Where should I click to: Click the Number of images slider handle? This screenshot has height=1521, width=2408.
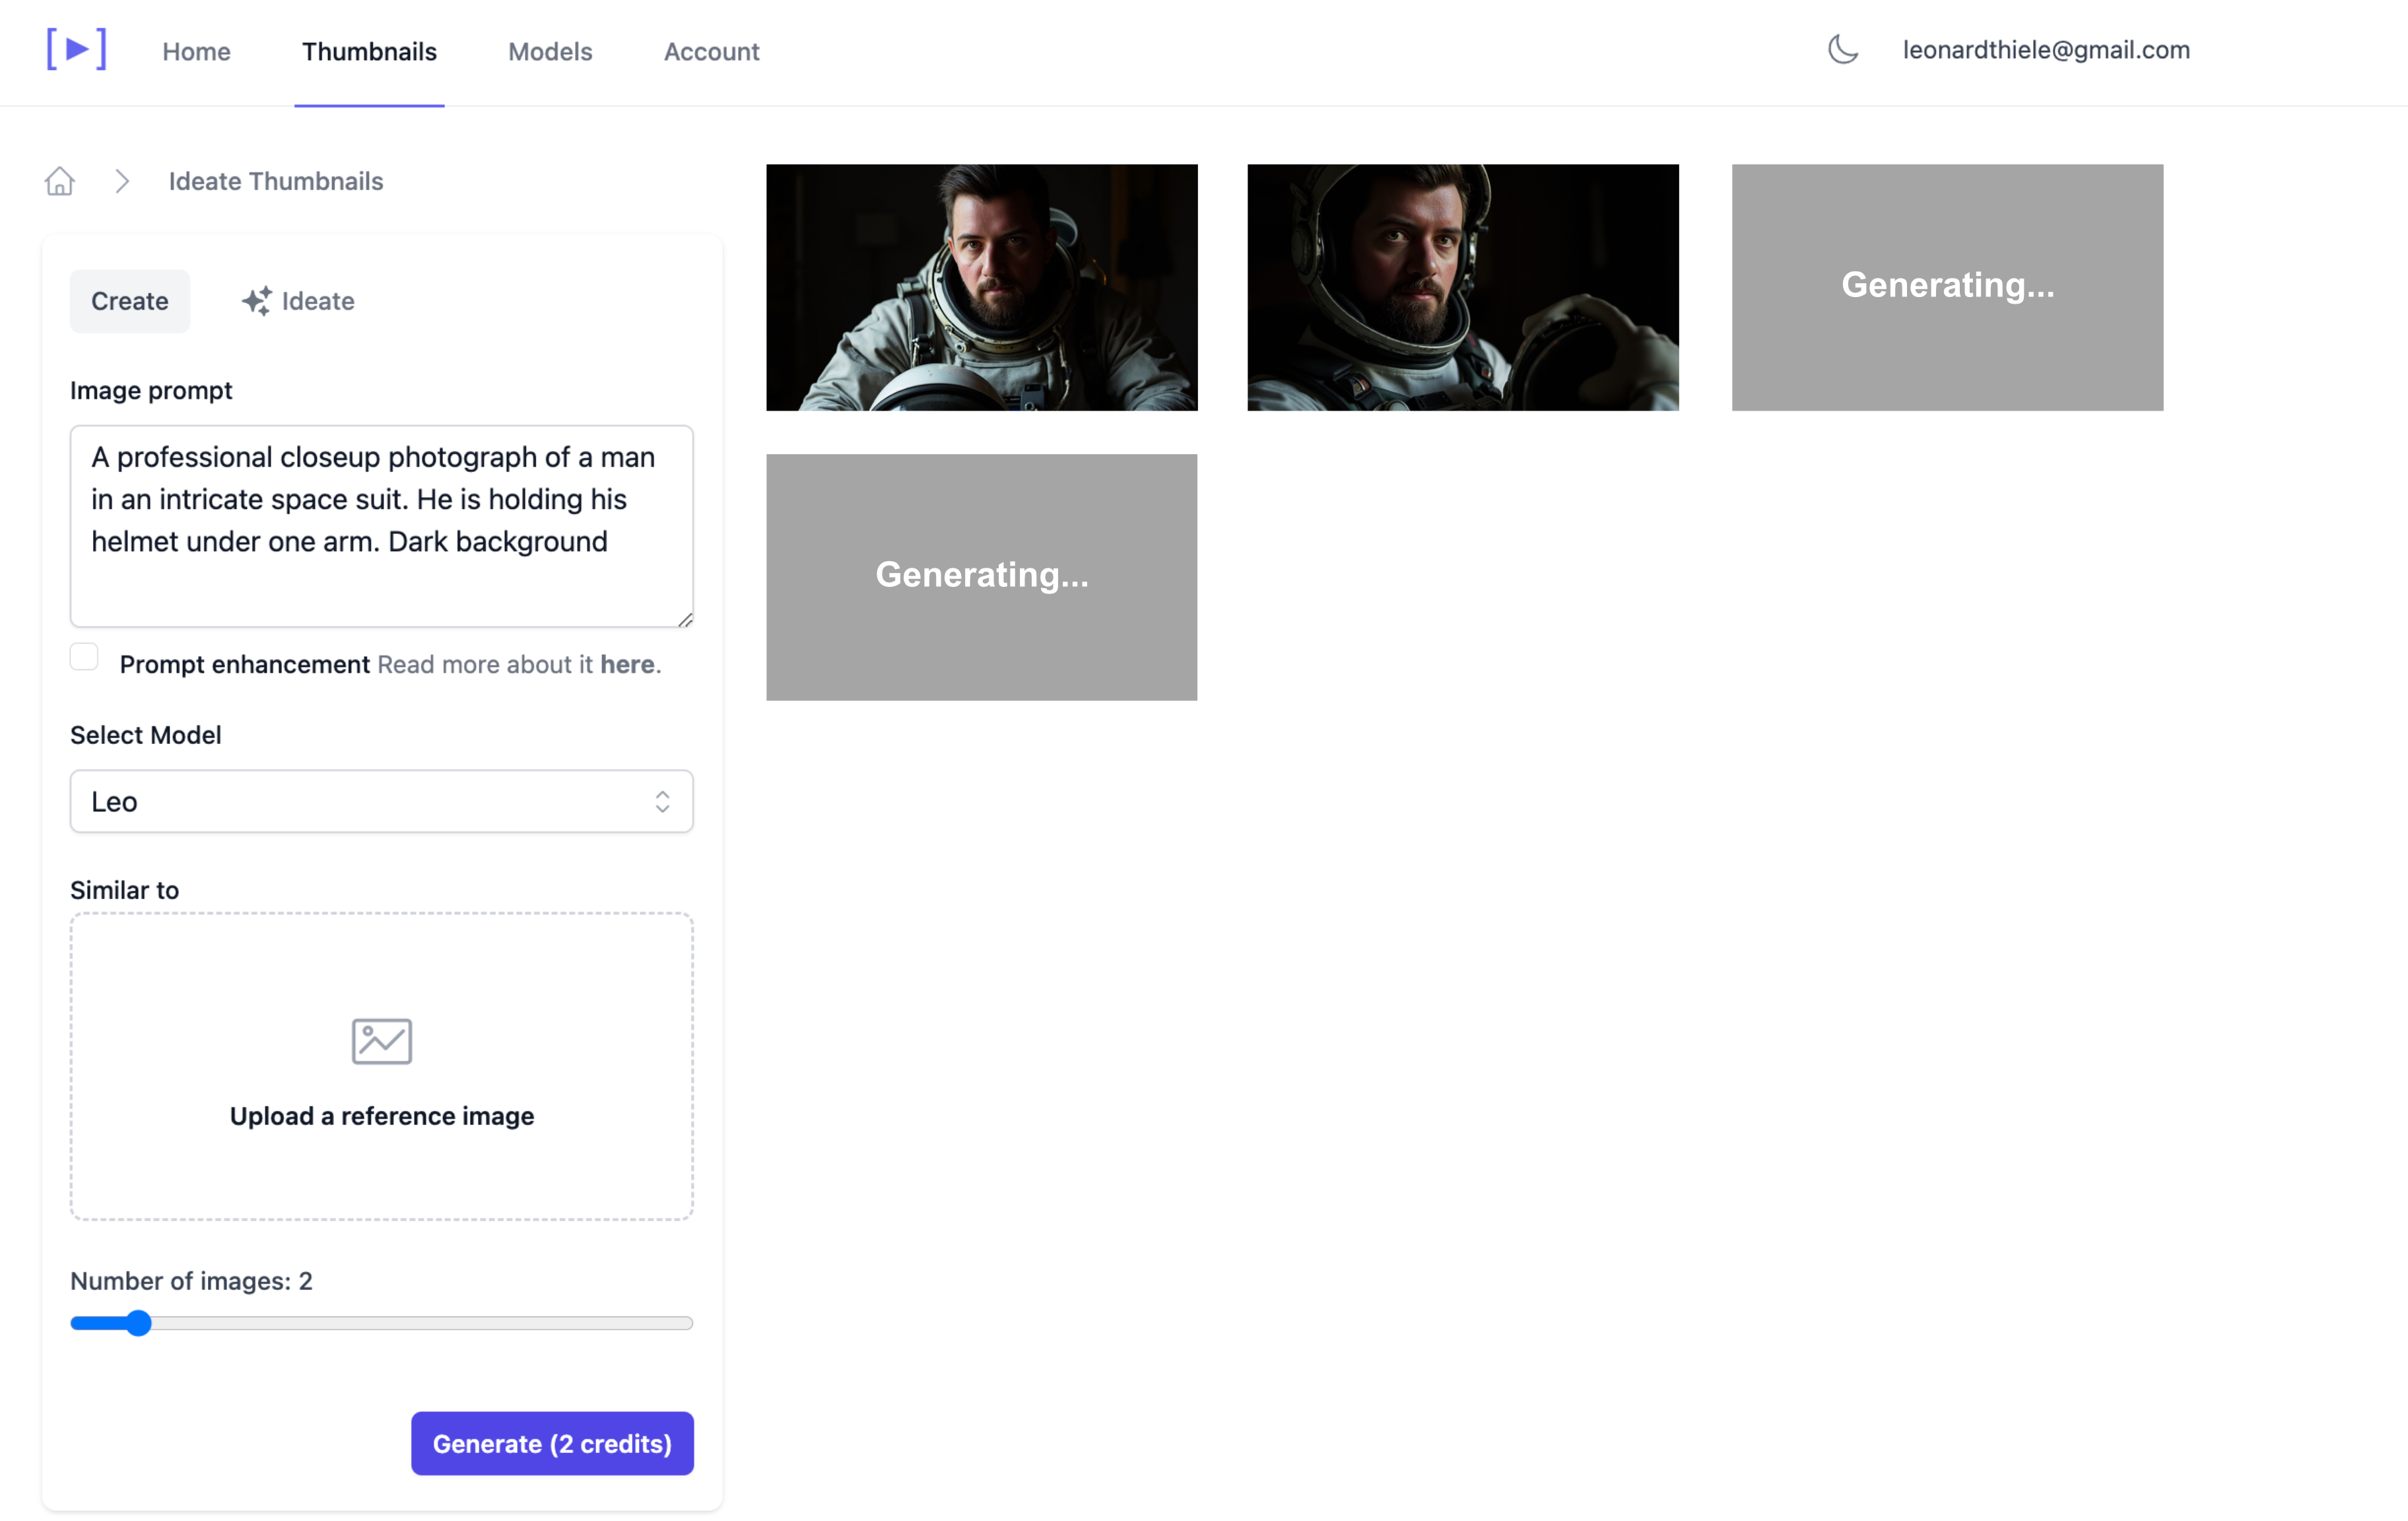139,1323
